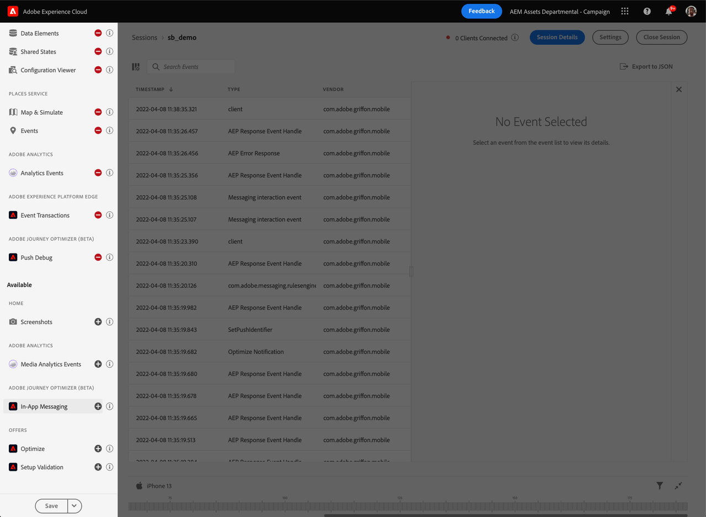Remove Shared States with its minus icon
The height and width of the screenshot is (517, 706).
pyautogui.click(x=98, y=51)
